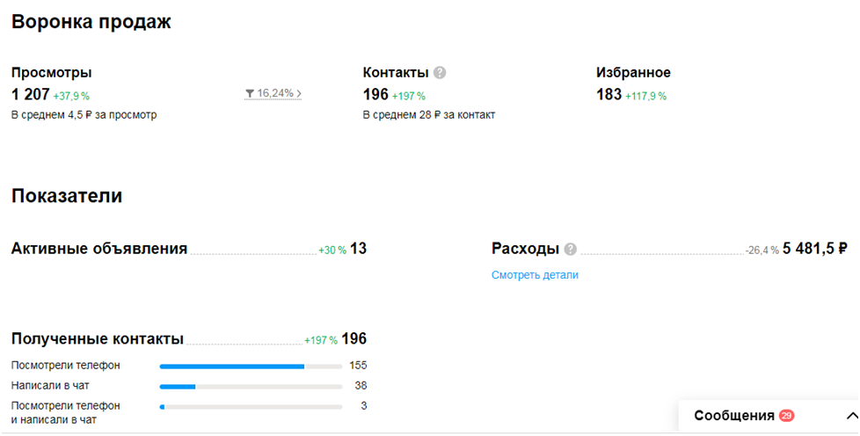Viewport: 860px width, 436px height.
Task: Select the Воронка продаж heading
Action: 91,22
